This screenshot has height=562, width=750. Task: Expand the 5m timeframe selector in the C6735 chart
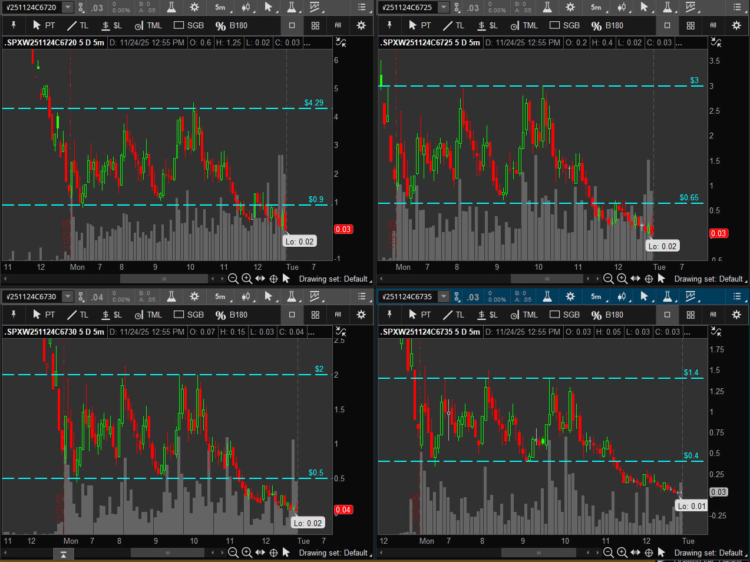coord(596,296)
